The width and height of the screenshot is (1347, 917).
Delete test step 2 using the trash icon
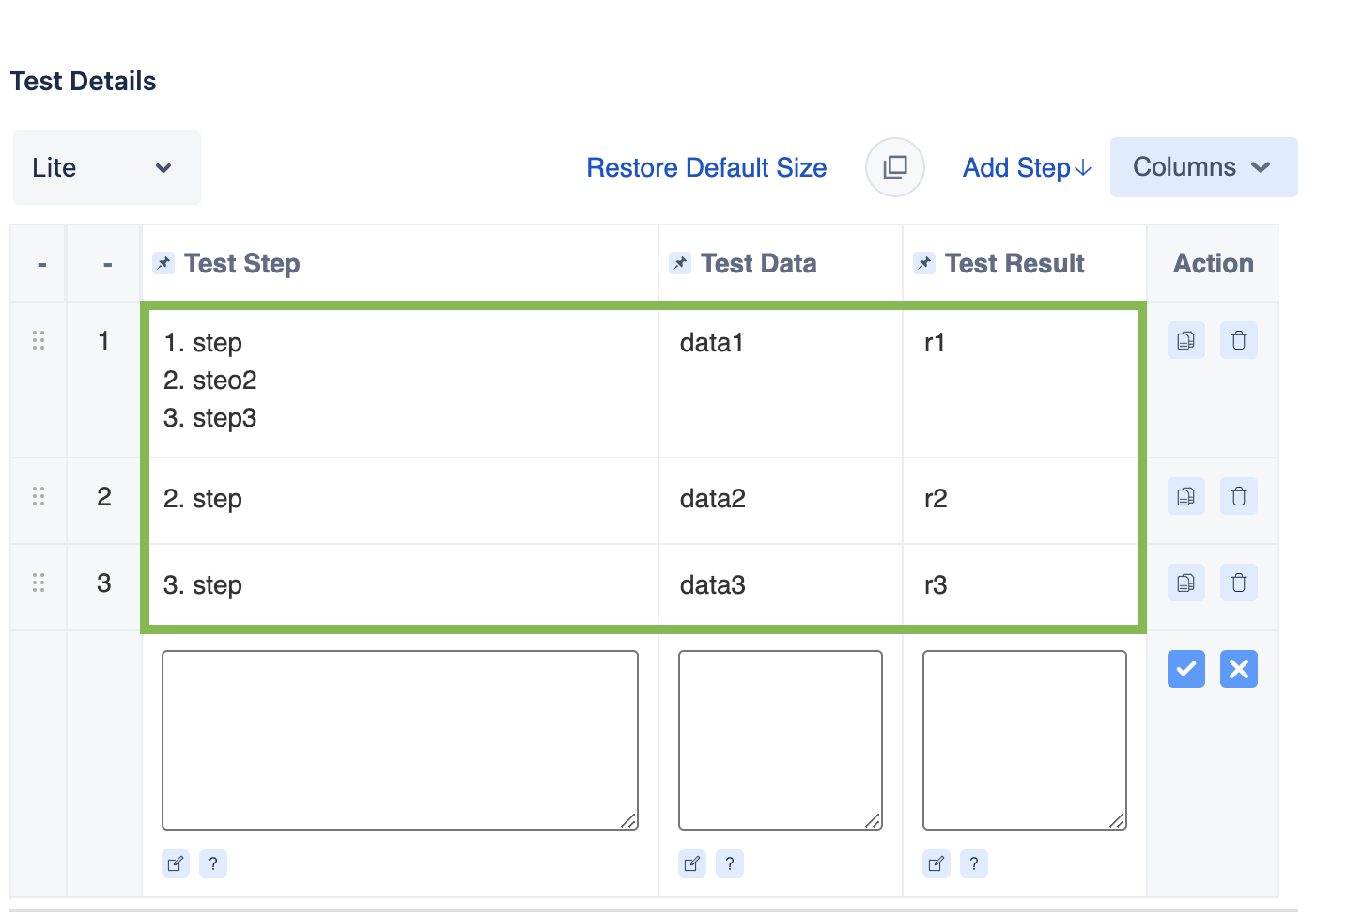pos(1239,496)
